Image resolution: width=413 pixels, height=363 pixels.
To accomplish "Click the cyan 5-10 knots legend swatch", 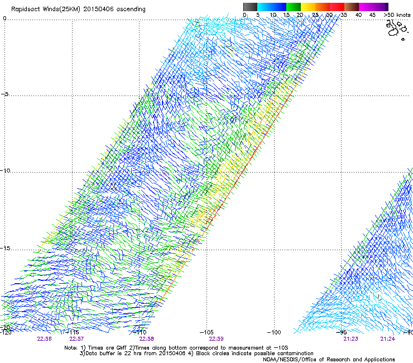I will coord(264,7).
